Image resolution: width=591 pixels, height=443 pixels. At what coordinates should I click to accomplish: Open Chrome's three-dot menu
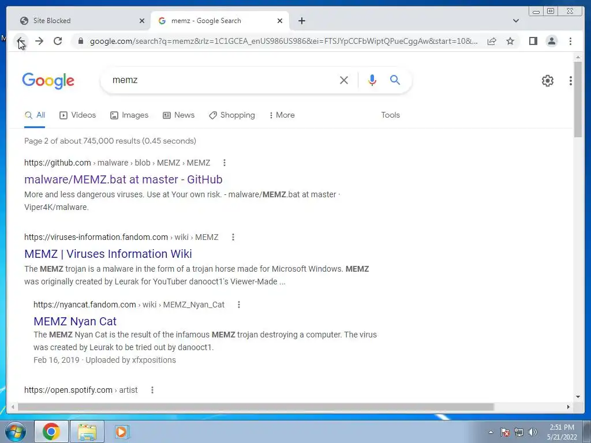pyautogui.click(x=570, y=41)
